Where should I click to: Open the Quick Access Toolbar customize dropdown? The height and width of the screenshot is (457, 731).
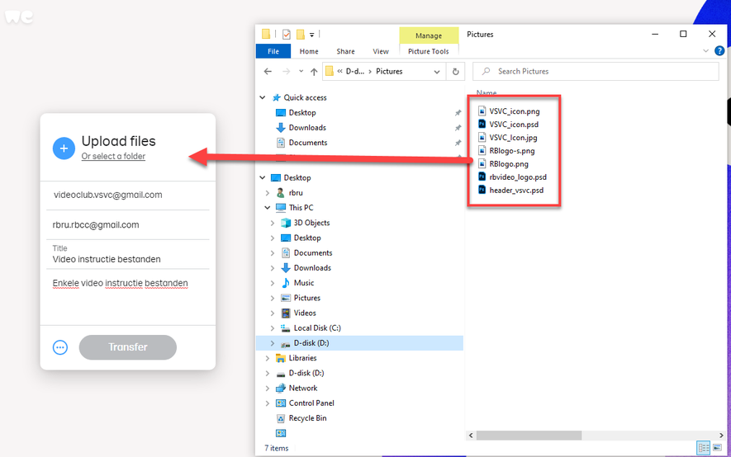coord(312,35)
